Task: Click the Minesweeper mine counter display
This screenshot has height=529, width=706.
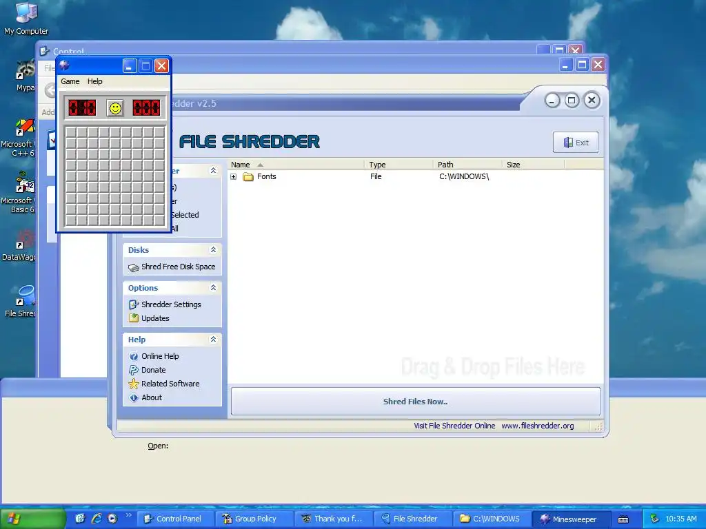Action: click(x=82, y=108)
